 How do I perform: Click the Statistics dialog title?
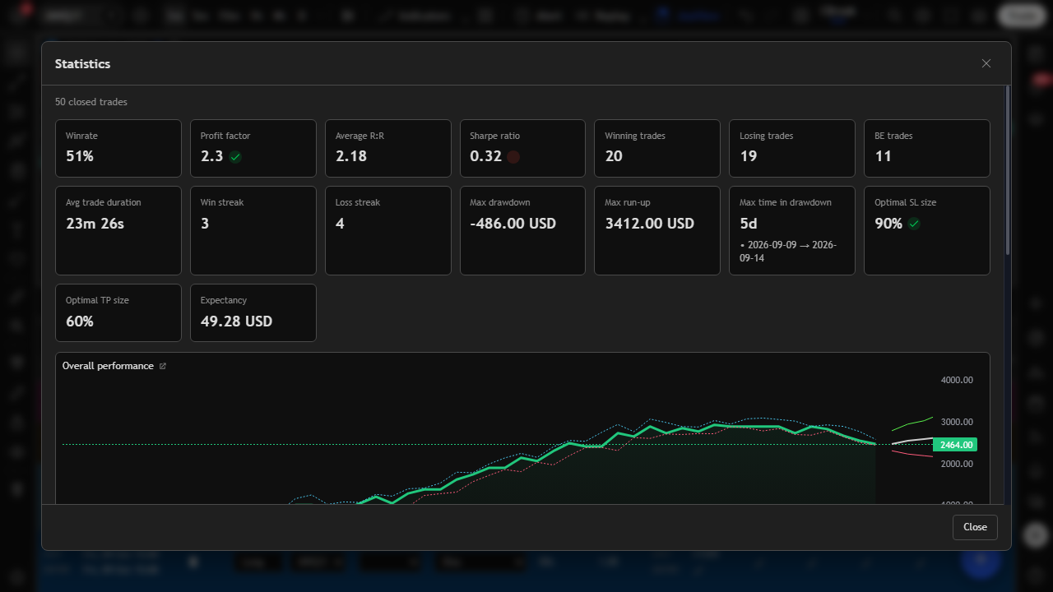(82, 63)
